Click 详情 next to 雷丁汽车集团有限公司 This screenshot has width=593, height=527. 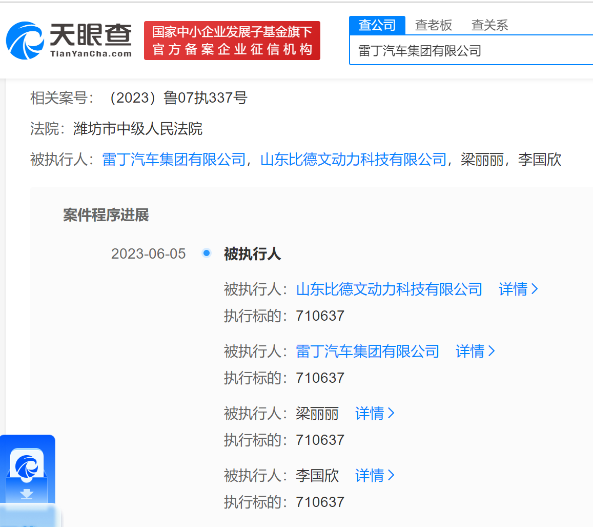tap(469, 351)
